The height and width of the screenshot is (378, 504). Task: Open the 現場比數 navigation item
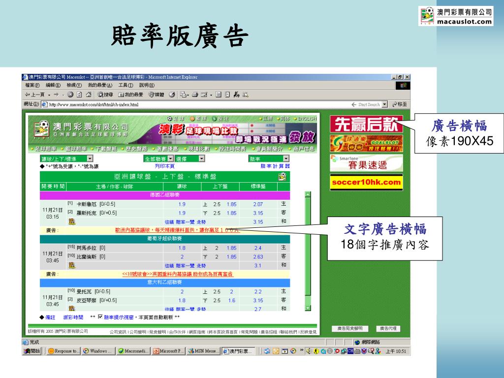pos(199,149)
